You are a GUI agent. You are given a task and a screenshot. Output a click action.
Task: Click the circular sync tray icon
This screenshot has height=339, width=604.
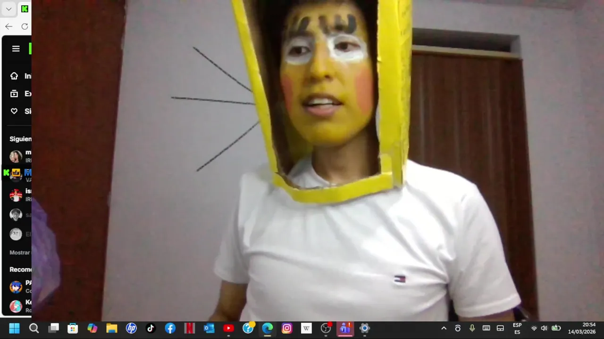tap(458, 328)
